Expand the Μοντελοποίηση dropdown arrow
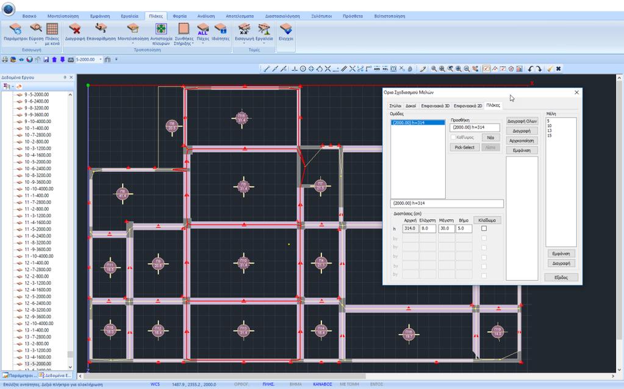The image size is (624, 389). click(x=133, y=44)
